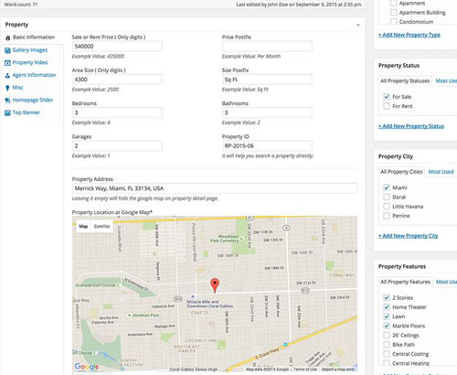Check the Little Havana checkbox
Viewport: 457px width, 375px height.
point(387,207)
